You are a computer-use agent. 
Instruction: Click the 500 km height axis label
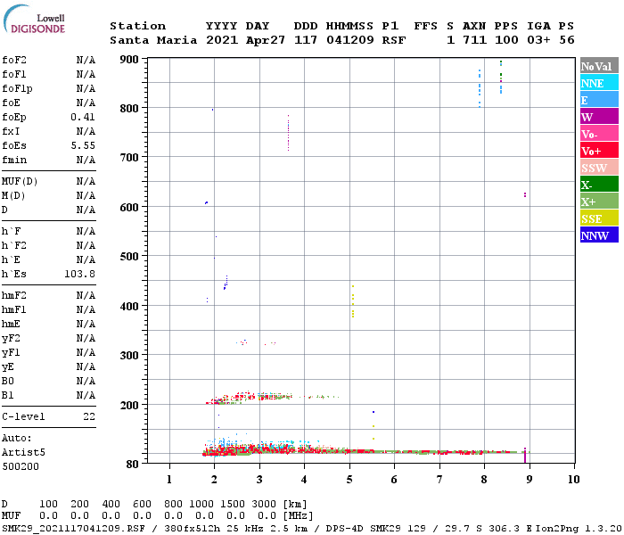[129, 257]
